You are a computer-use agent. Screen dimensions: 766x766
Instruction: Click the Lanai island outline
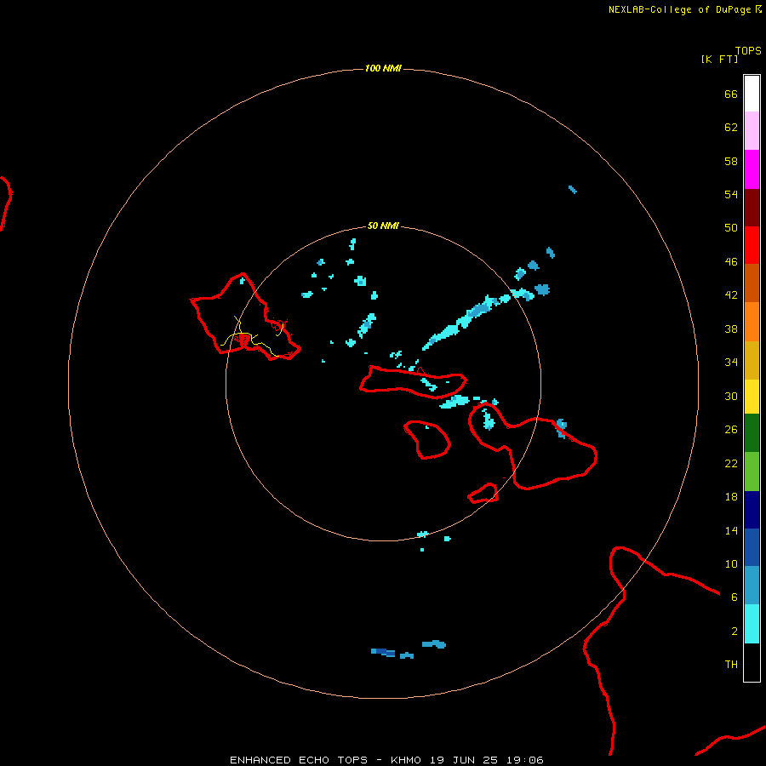click(x=427, y=440)
